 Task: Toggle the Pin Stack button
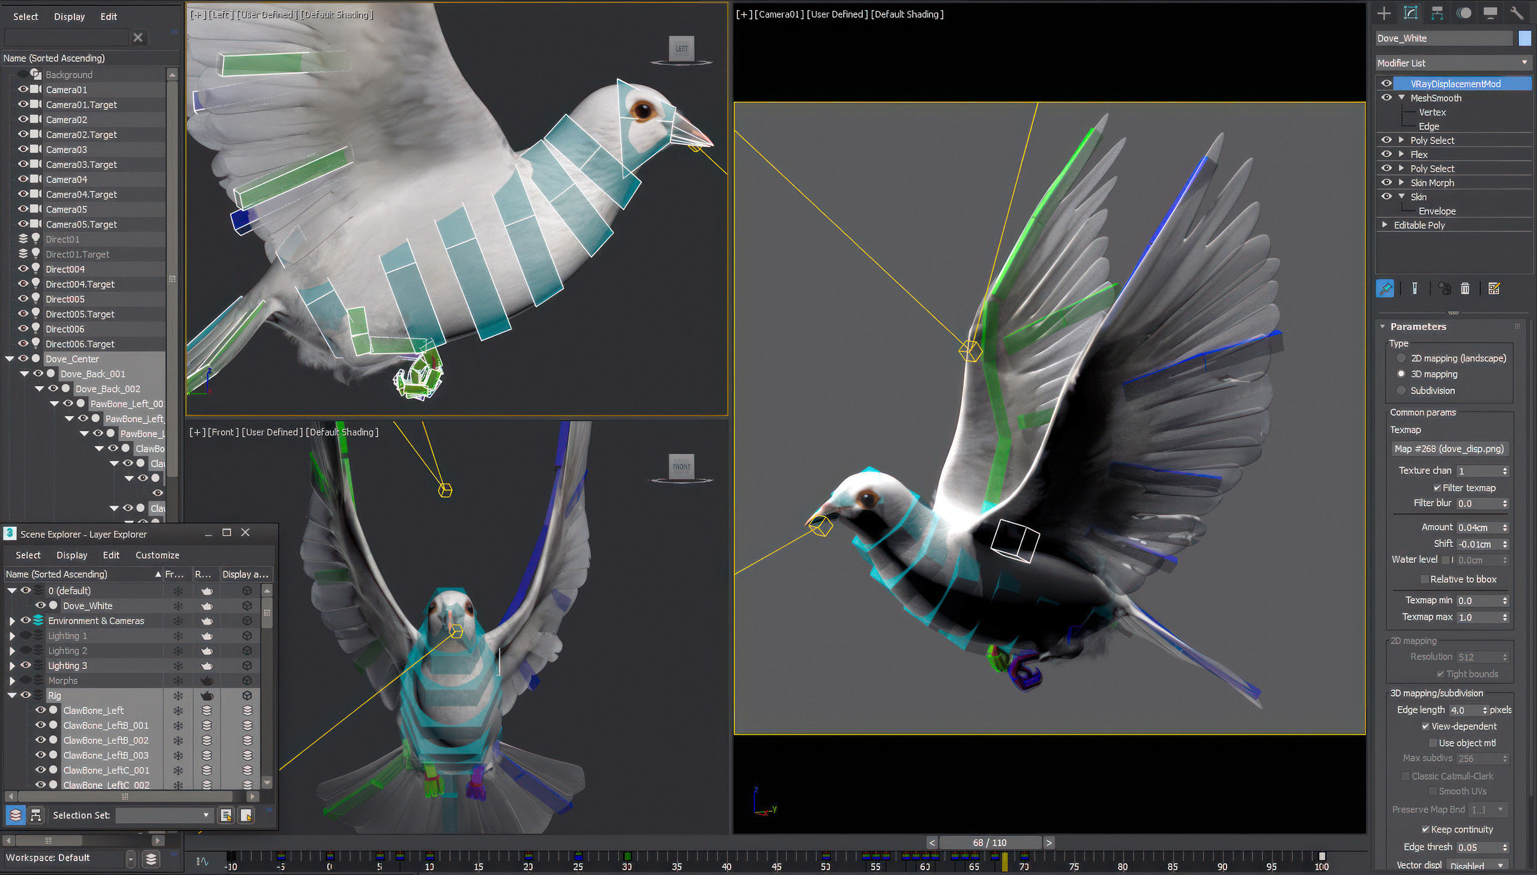coord(1385,288)
